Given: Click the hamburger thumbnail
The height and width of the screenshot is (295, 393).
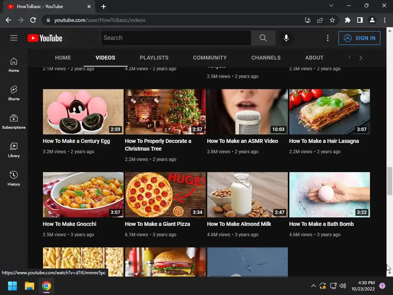Looking at the screenshot, I should point(165,262).
